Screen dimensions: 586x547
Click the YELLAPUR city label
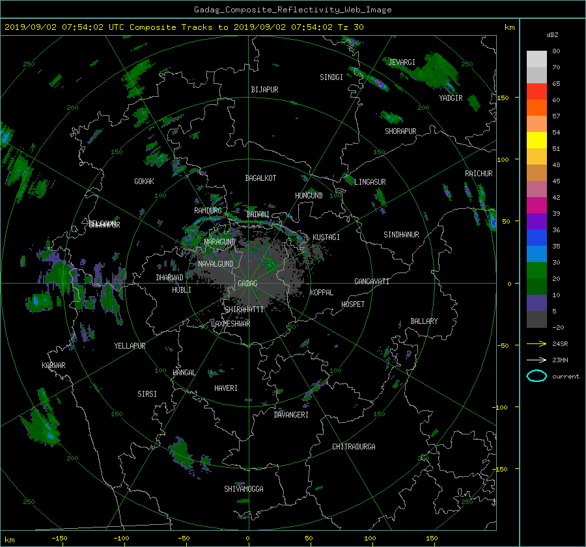click(x=130, y=346)
